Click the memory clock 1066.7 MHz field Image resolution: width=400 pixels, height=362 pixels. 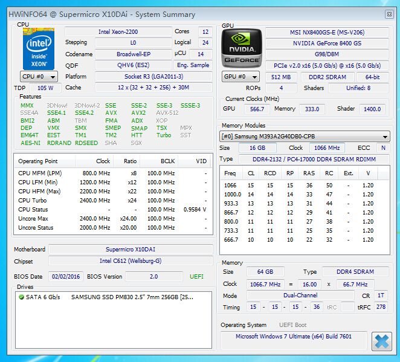pos(265,285)
